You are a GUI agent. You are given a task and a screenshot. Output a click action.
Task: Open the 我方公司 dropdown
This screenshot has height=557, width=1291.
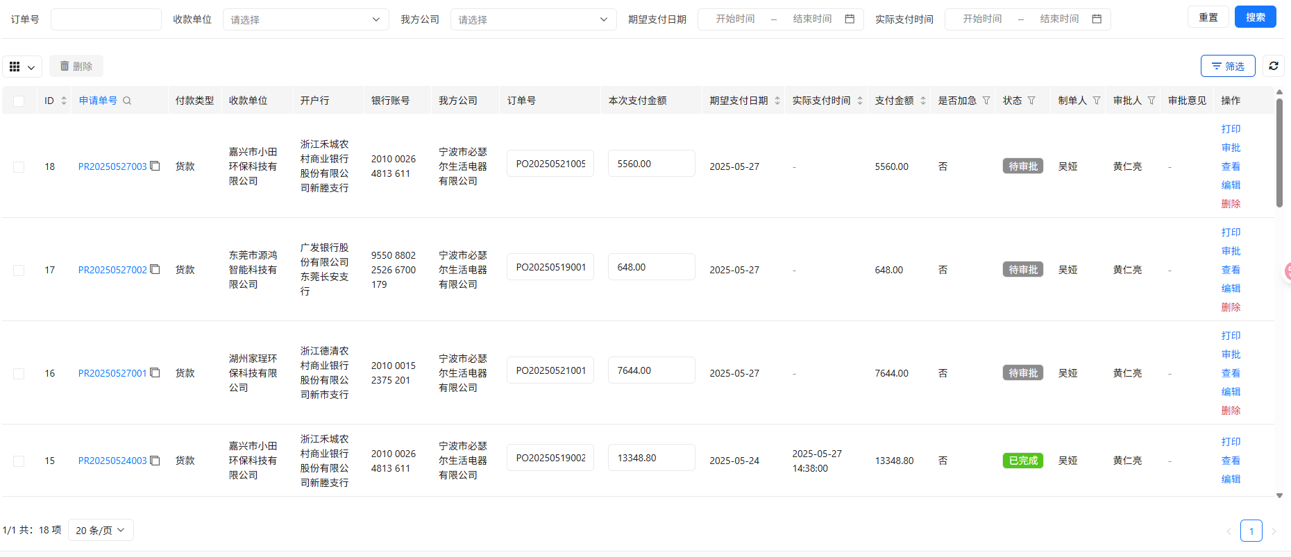(x=533, y=19)
